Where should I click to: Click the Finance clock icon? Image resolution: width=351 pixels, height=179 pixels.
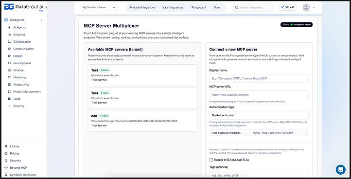point(9,70)
